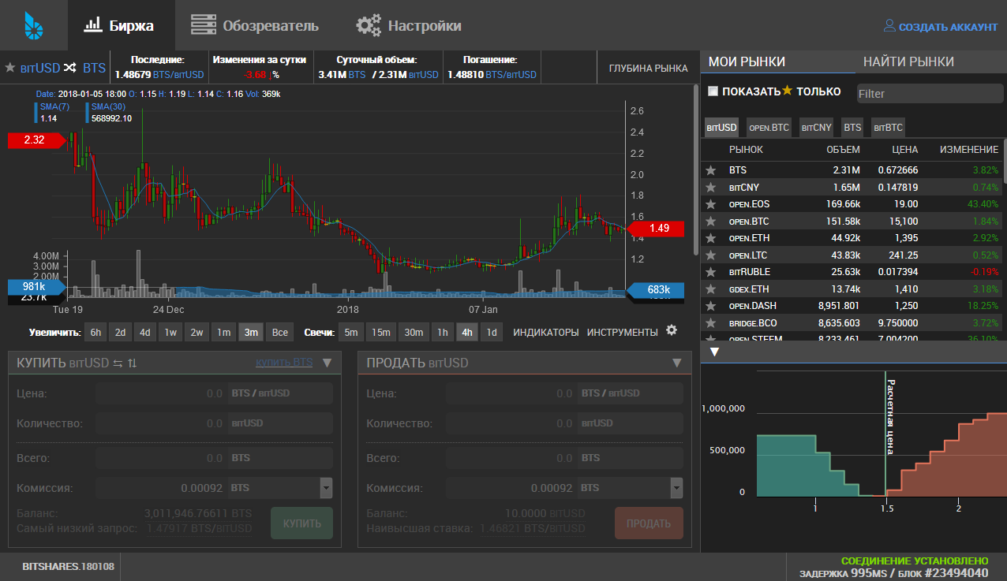Switch to Найти рынки tab
Viewport: 1007px width, 581px height.
point(908,61)
